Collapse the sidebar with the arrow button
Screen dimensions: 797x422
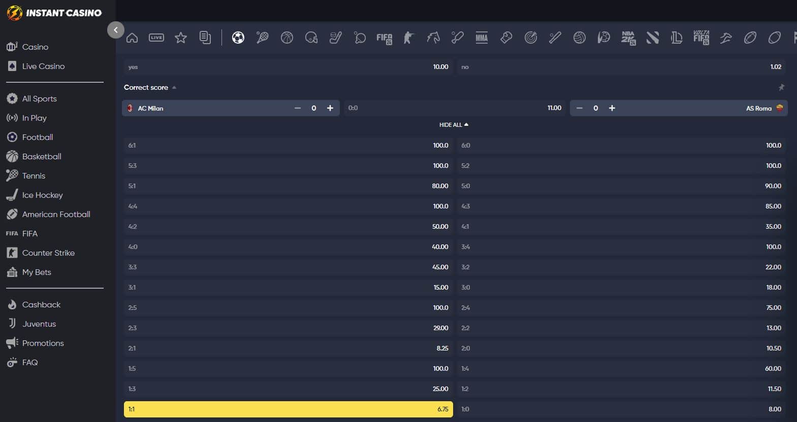(116, 30)
